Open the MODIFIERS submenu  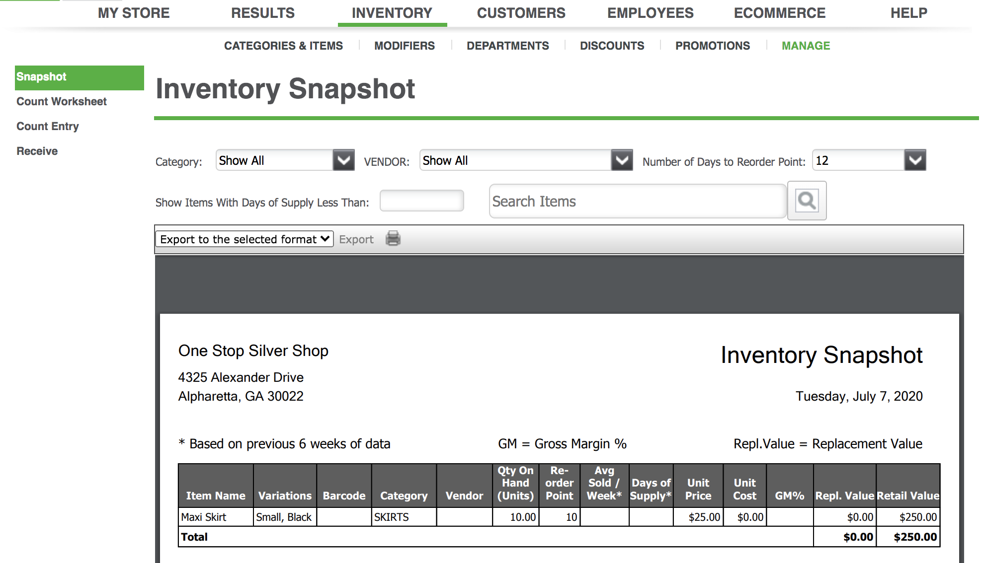(405, 46)
